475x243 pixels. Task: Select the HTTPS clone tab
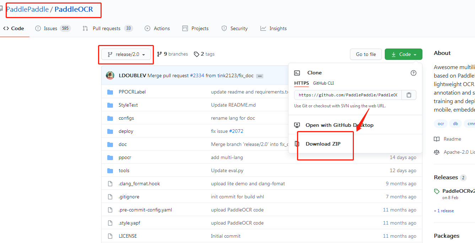[302, 83]
